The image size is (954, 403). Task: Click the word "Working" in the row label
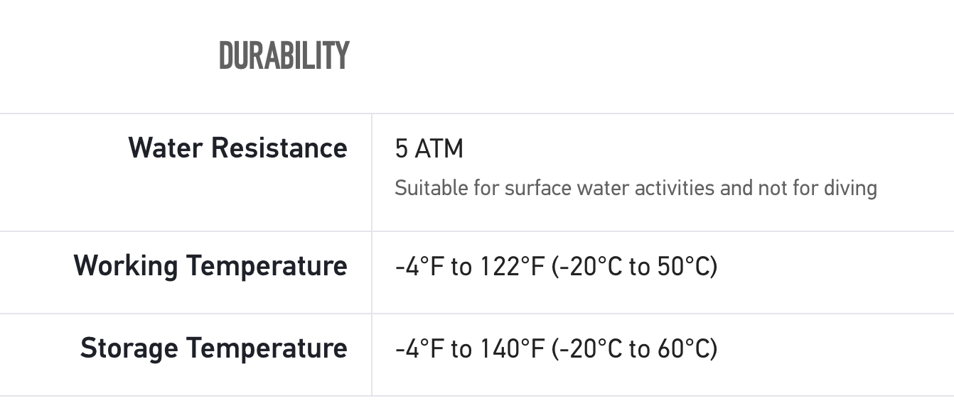pos(126,265)
